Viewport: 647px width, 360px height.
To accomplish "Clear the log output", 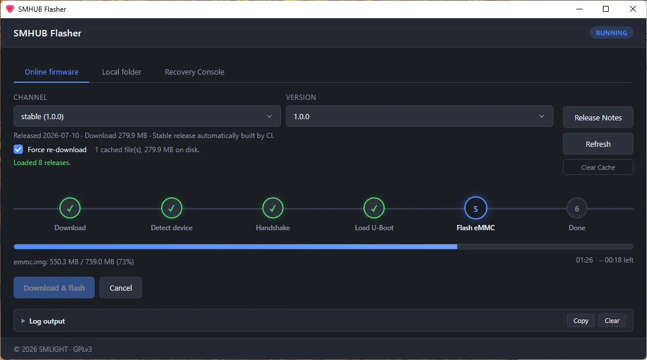I will [612, 321].
